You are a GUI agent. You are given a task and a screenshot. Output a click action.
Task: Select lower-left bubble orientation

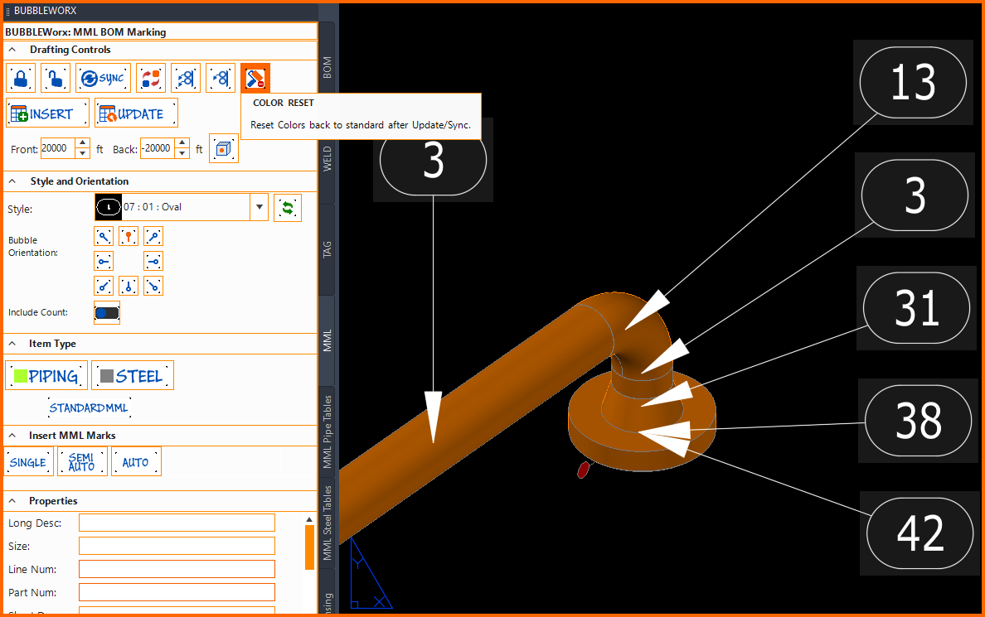click(x=104, y=287)
